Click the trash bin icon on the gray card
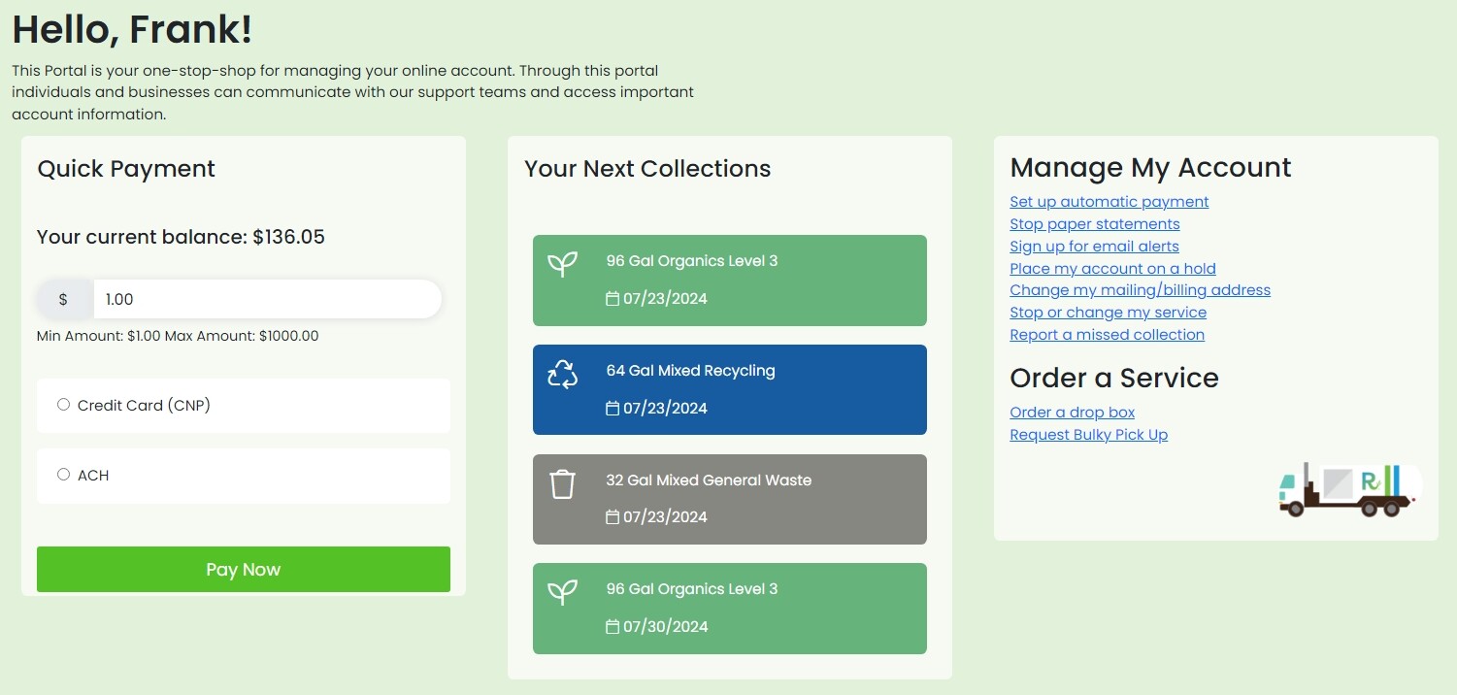This screenshot has width=1457, height=695. tap(563, 483)
